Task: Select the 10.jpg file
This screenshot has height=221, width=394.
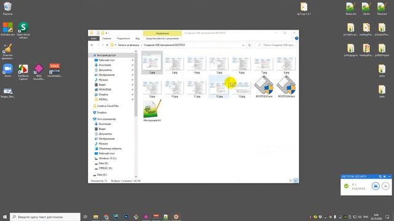Action: coord(174,88)
